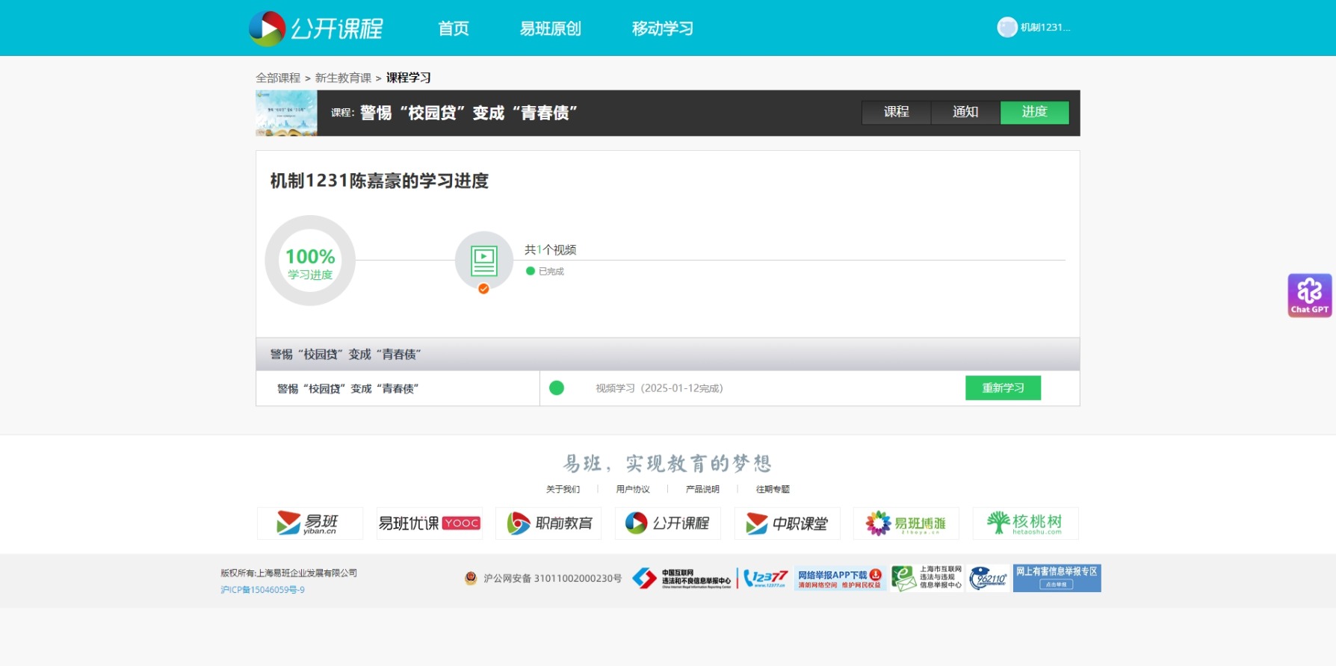The width and height of the screenshot is (1336, 666).
Task: Open 易班原创 in the navigation bar
Action: tap(551, 28)
